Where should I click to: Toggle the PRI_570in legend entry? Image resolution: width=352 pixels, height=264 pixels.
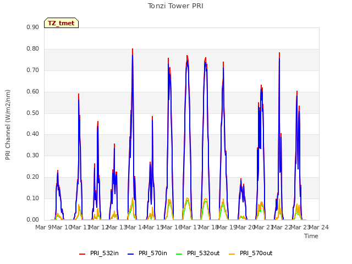click(x=147, y=253)
